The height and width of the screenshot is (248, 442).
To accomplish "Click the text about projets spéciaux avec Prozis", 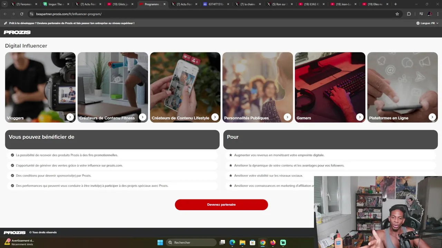I will point(92,186).
